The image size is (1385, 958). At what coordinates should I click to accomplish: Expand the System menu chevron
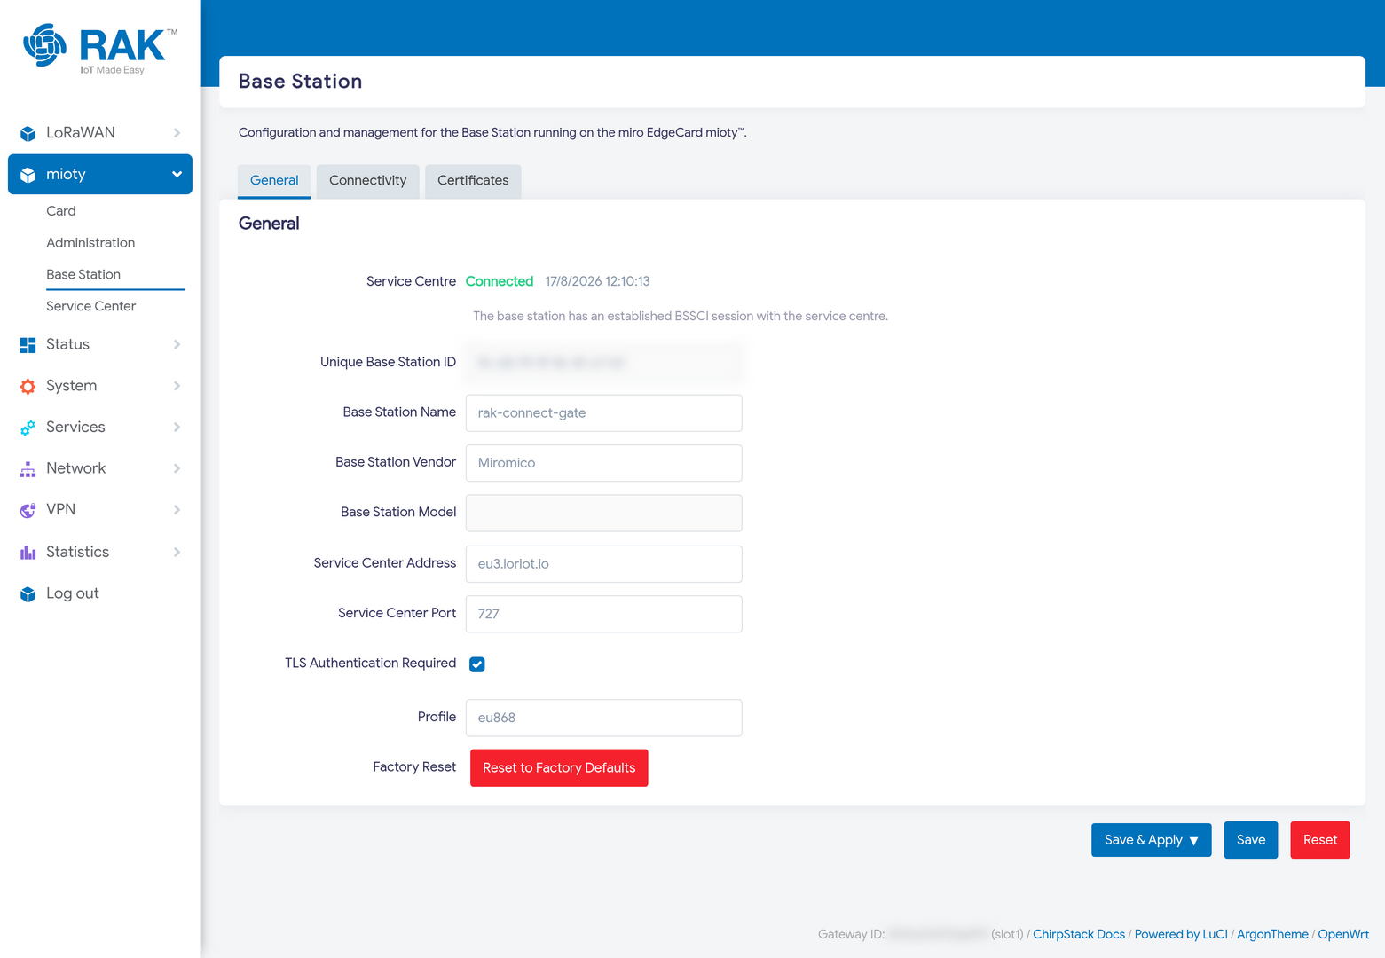pos(177,386)
